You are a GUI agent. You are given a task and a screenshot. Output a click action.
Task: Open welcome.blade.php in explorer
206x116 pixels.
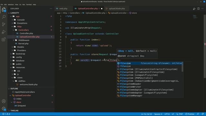29,84
